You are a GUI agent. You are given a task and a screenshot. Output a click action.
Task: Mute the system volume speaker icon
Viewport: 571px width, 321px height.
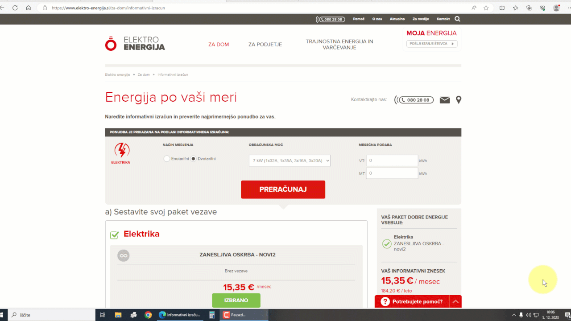528,315
